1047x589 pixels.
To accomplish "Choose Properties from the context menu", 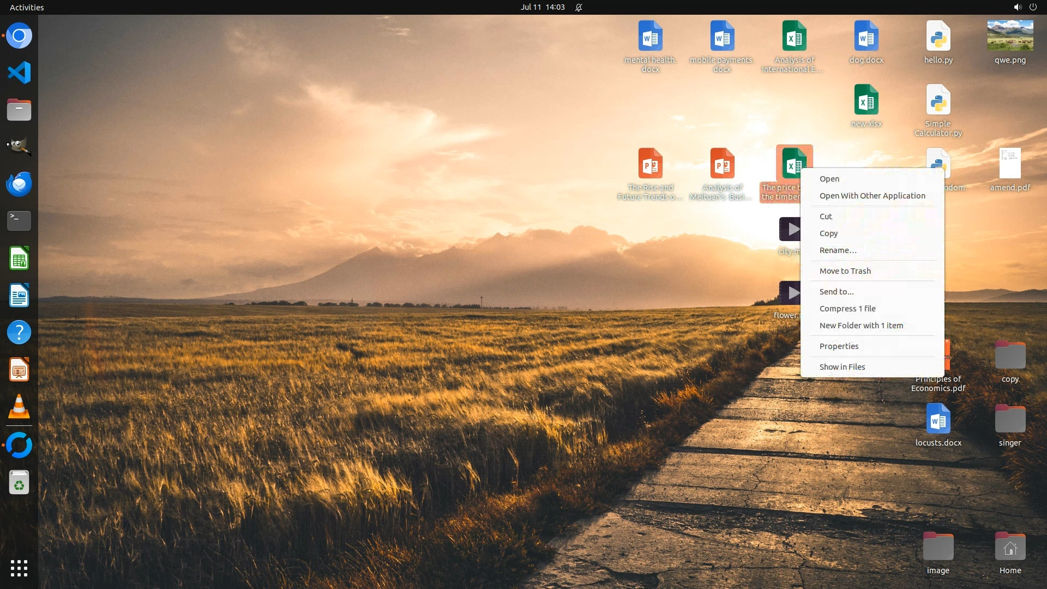I will 839,346.
